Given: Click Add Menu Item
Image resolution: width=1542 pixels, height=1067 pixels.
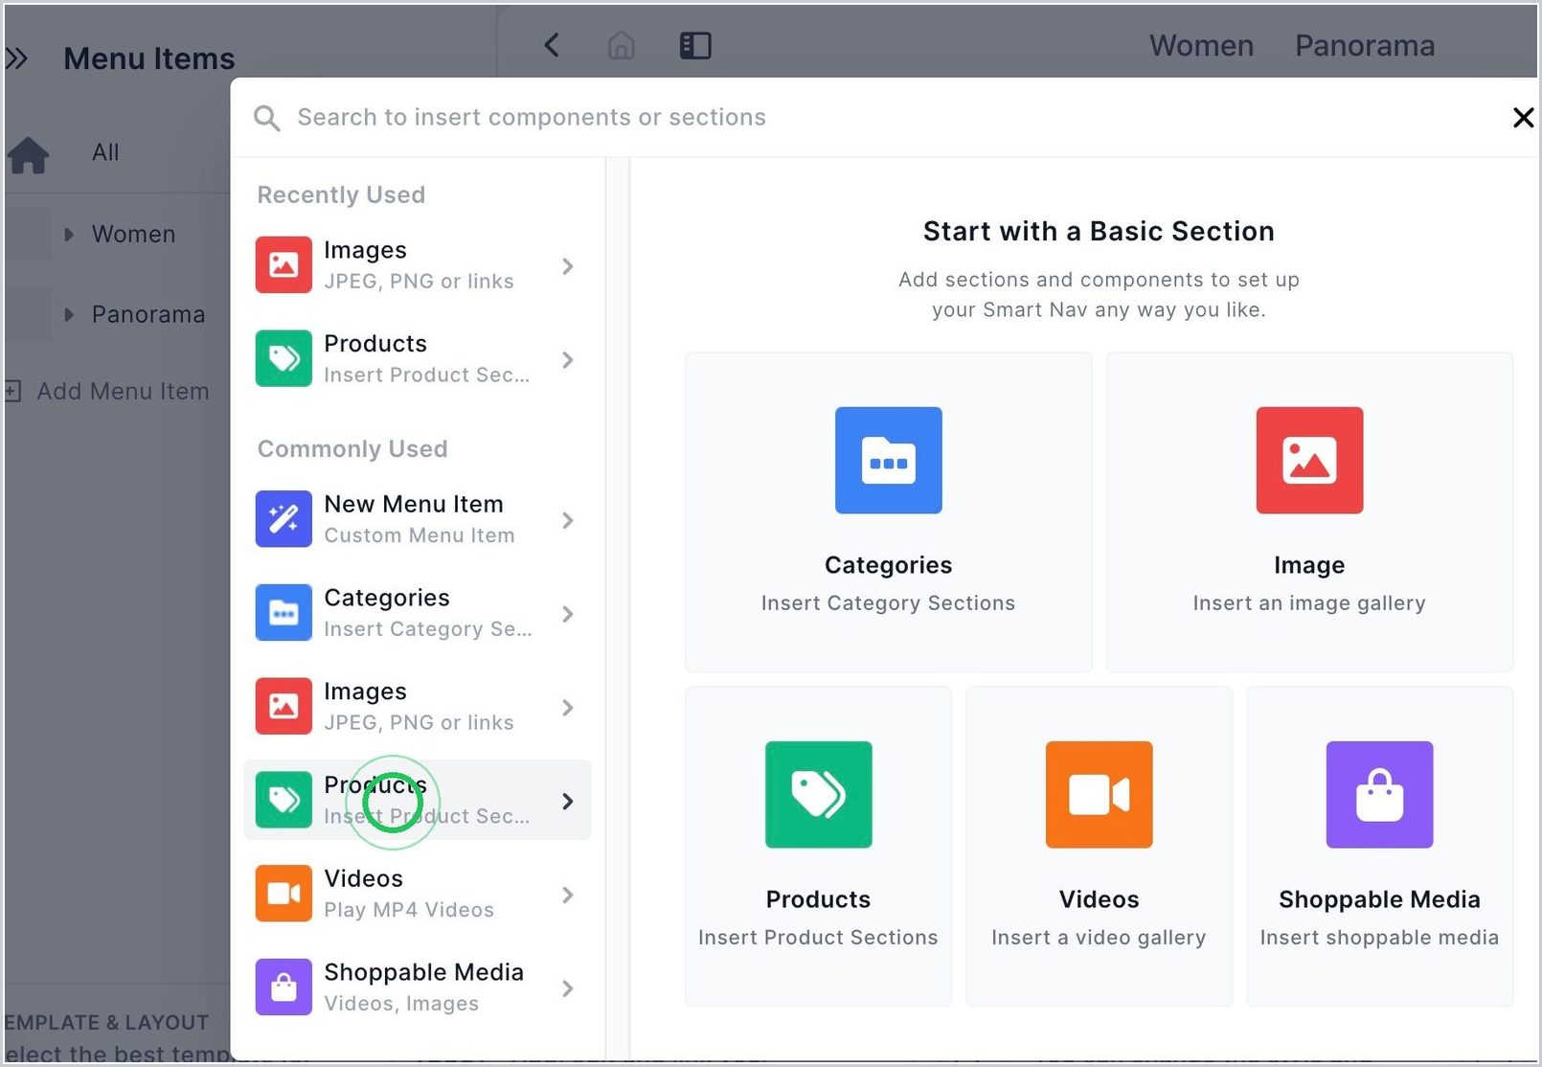Looking at the screenshot, I should pyautogui.click(x=123, y=391).
